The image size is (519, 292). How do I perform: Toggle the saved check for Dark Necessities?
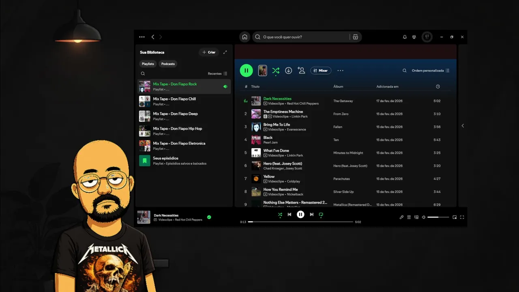pos(209,217)
